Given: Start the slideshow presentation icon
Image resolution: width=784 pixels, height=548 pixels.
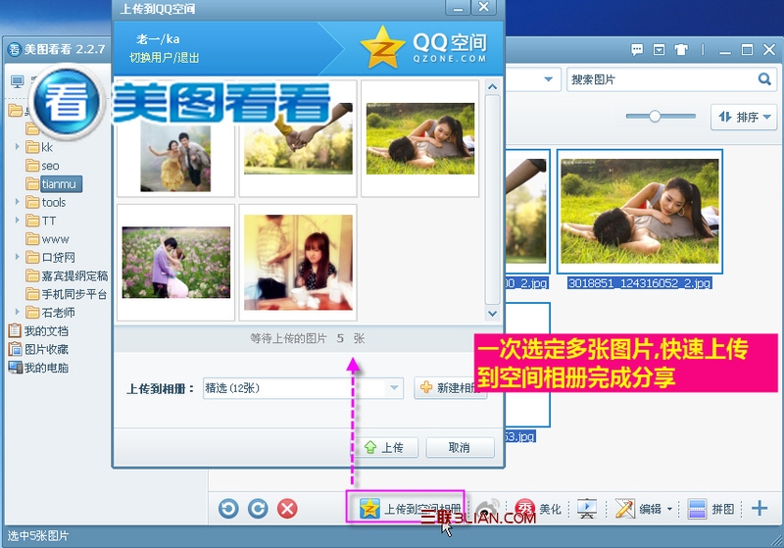Looking at the screenshot, I should pos(587,509).
